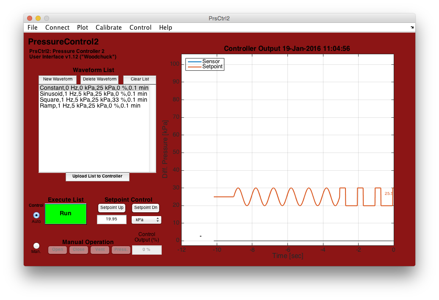Click the menu bar corner arrow icon
Viewport: 439px width, 300px height.
(x=412, y=27)
